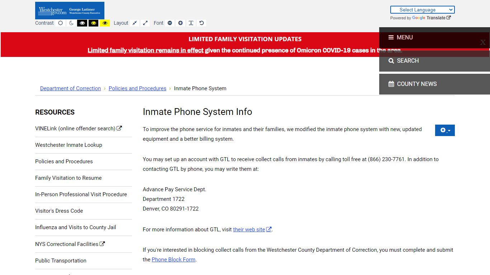
Task: Open Public Transportation link
Action: (x=61, y=261)
